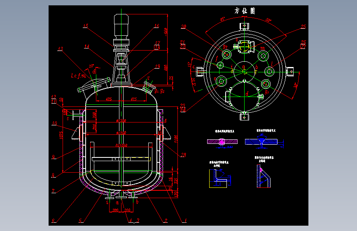The height and width of the screenshot is (231, 357).
Task: Click manhole d circle in orientation plan
Action: pos(244,97)
